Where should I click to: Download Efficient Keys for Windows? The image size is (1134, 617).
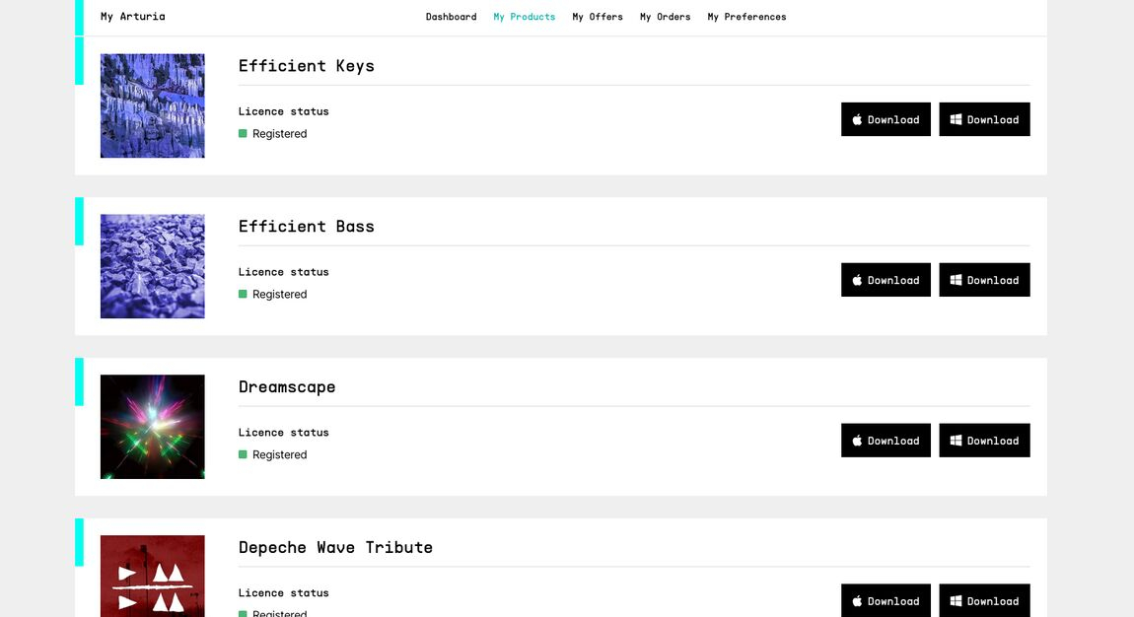(x=984, y=119)
